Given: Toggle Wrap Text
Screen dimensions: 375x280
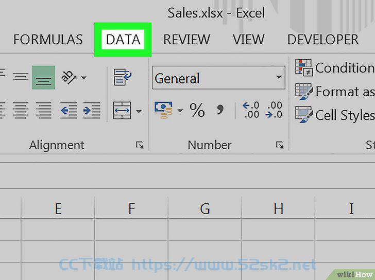Looking at the screenshot, I should [x=122, y=77].
